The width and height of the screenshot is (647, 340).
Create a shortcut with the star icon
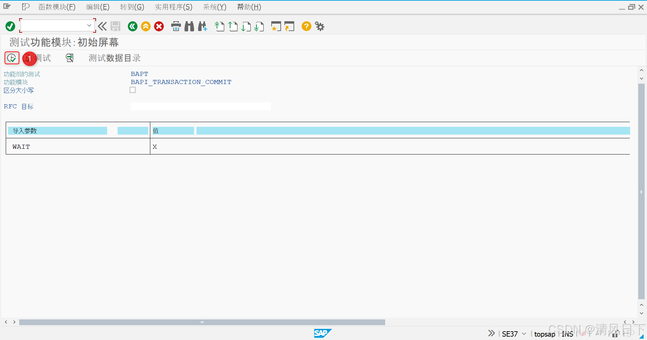tap(276, 26)
